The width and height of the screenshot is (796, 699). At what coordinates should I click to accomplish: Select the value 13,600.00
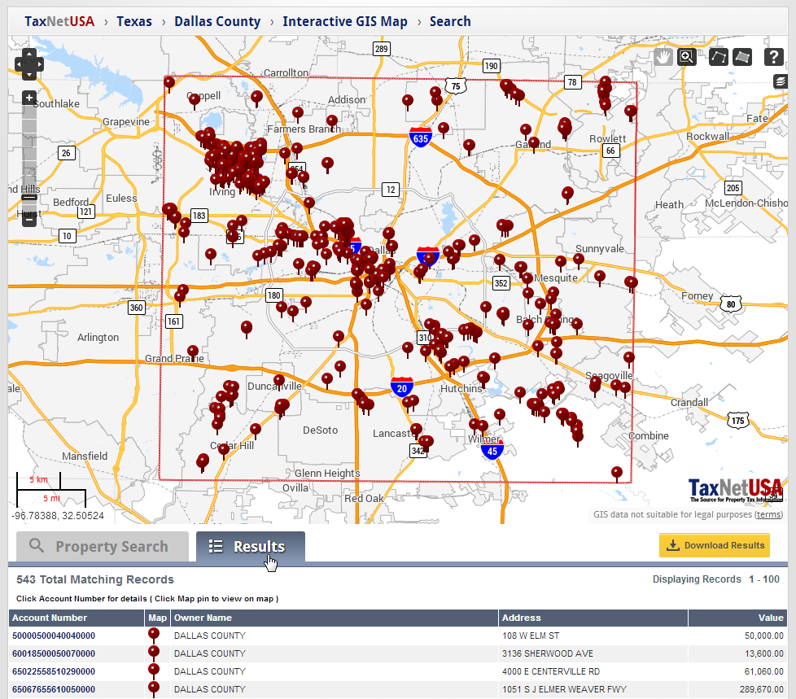click(x=764, y=653)
